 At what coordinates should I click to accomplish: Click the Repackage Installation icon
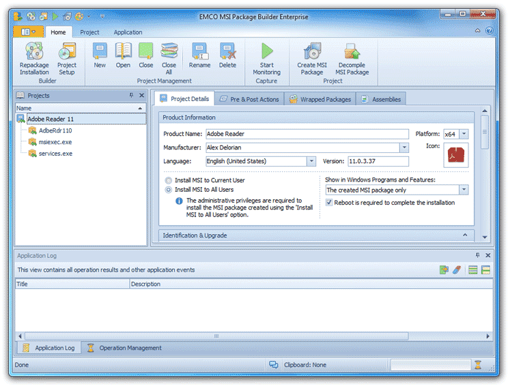click(x=34, y=51)
